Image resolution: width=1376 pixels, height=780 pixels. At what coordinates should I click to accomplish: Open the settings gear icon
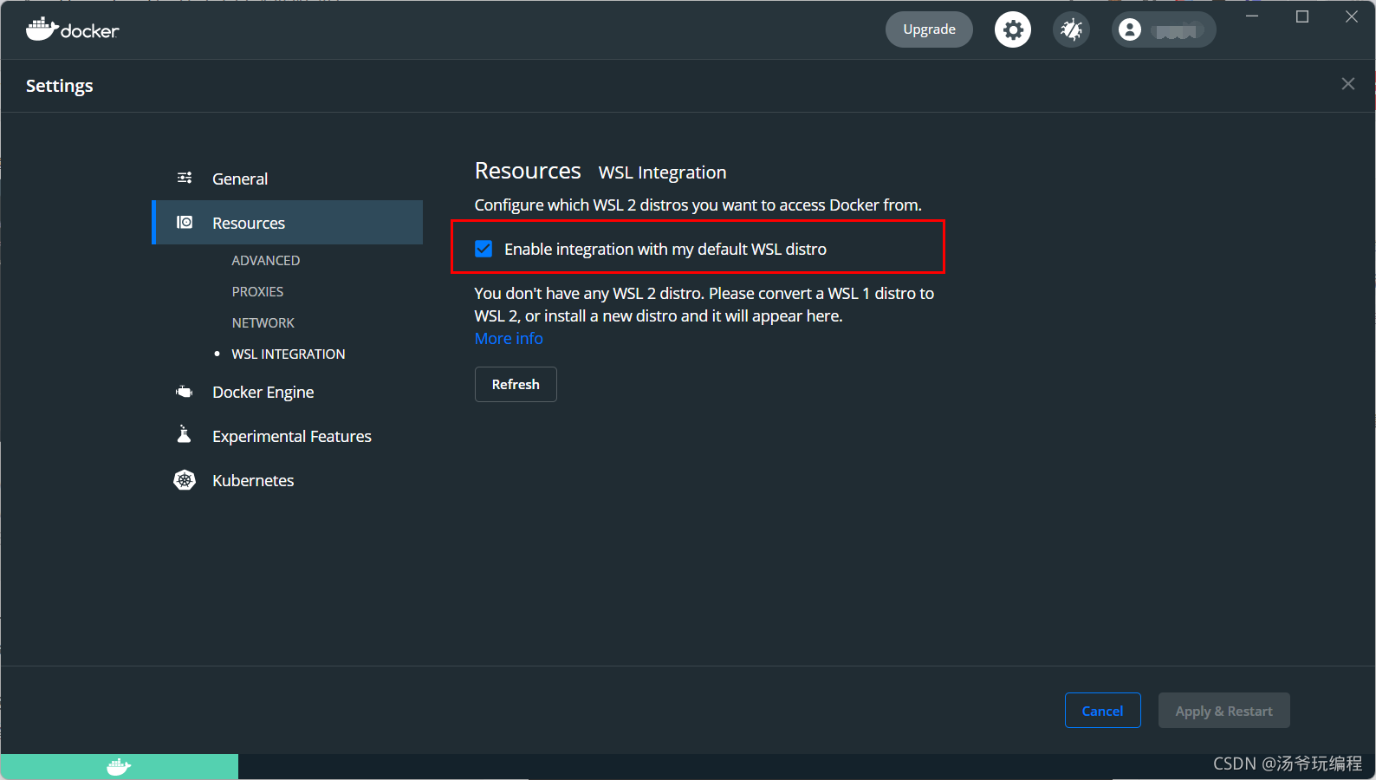point(1013,29)
